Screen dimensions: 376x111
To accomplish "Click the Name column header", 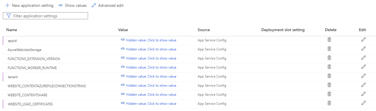I will pos(12,30).
